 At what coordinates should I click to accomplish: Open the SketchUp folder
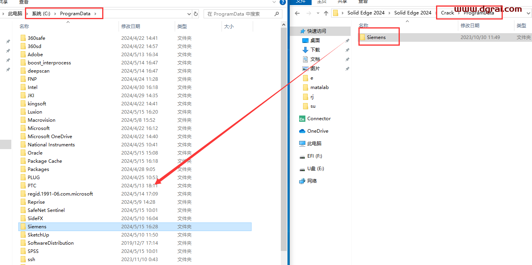click(38, 235)
